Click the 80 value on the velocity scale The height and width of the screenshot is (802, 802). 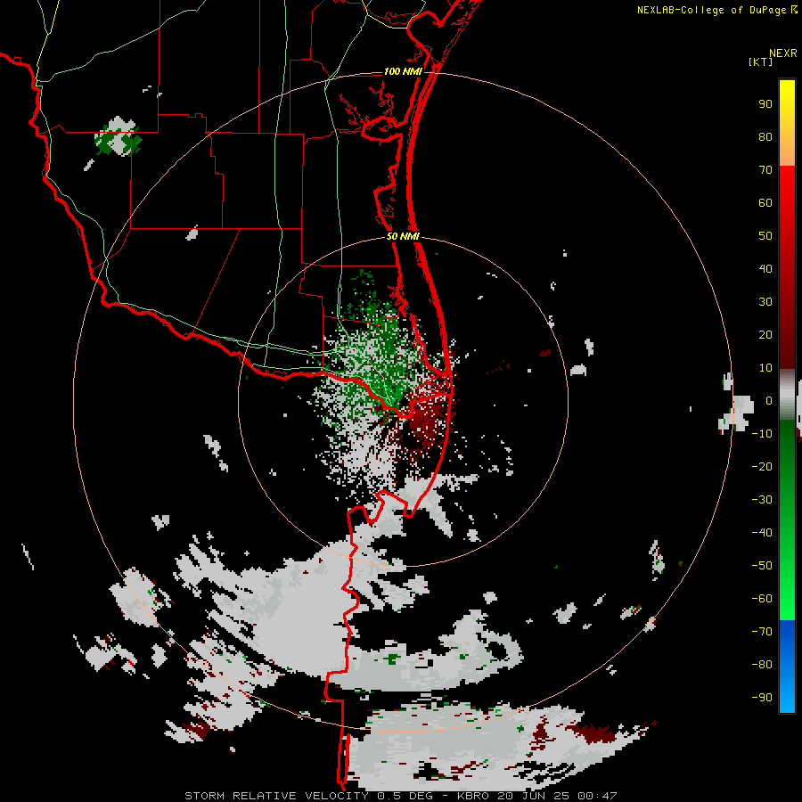[765, 137]
